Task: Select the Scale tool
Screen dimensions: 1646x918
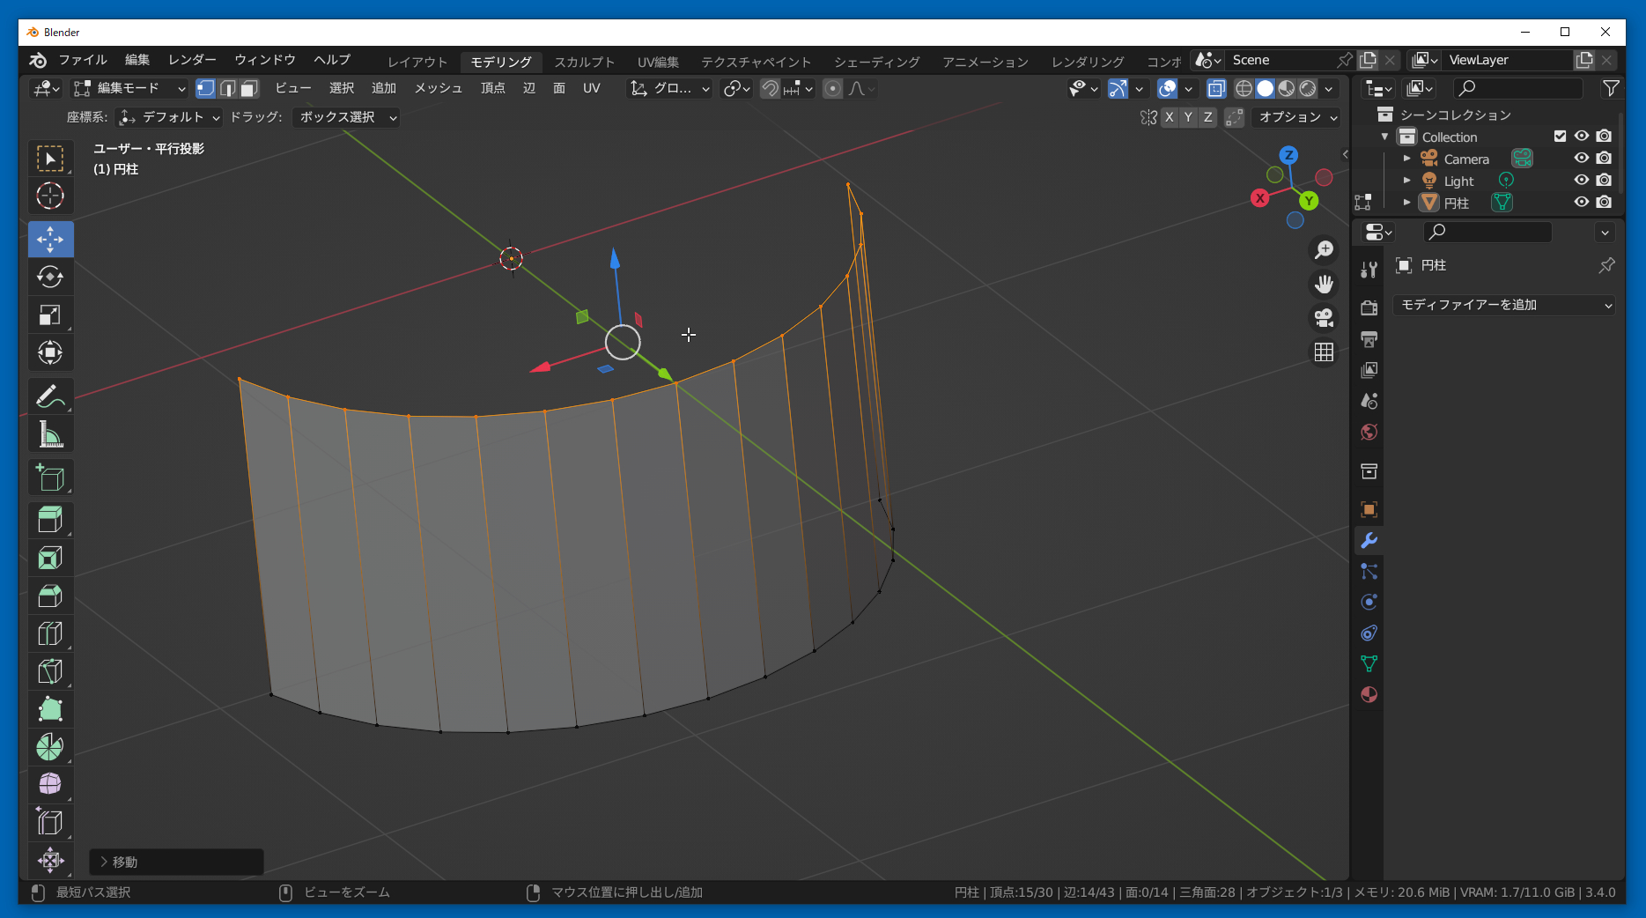Action: tap(50, 315)
